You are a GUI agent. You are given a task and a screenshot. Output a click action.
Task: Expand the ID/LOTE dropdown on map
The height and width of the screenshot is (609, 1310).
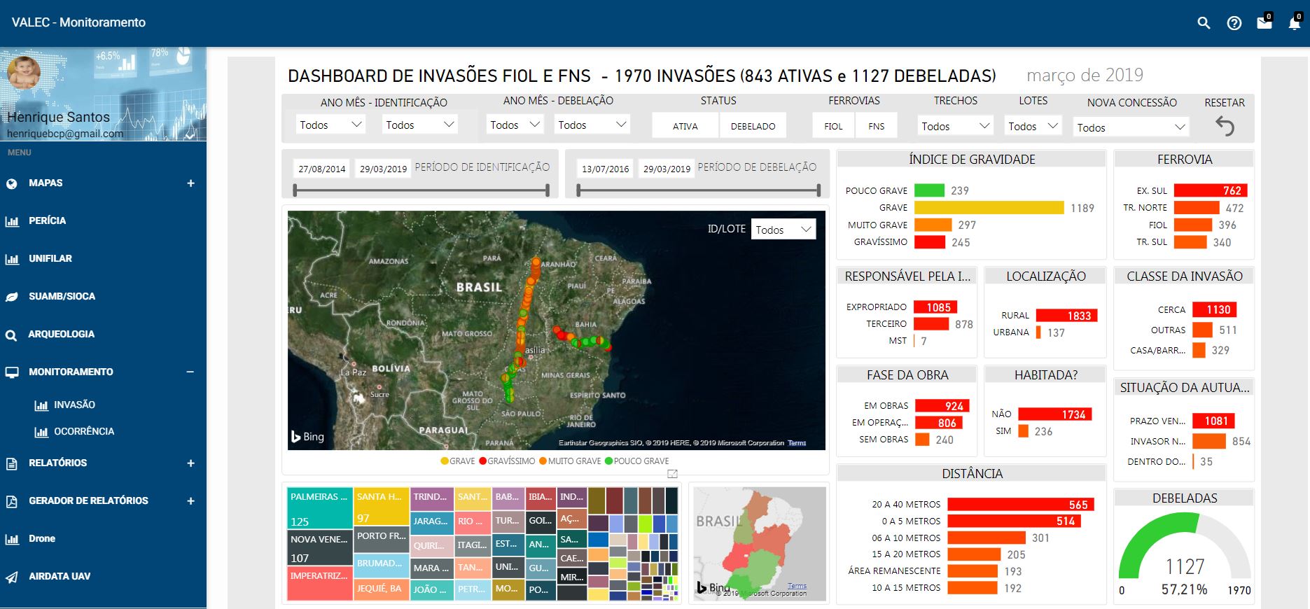click(x=783, y=230)
